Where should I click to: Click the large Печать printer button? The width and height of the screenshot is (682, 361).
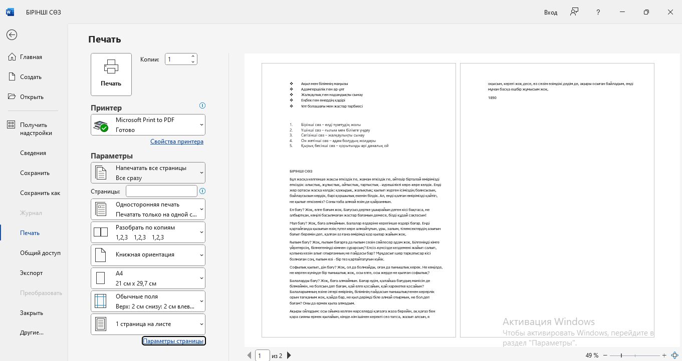coord(111,74)
